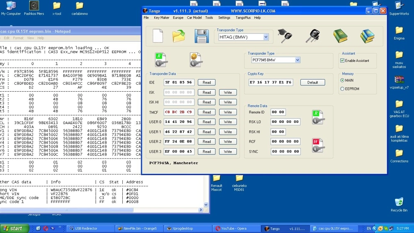The image size is (414, 233).
Task: Click the Notepad horizontal scrollbar
Action: pyautogui.click(x=66, y=210)
